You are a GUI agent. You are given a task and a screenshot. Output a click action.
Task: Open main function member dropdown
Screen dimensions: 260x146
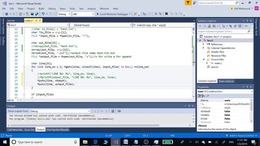click(x=164, y=25)
